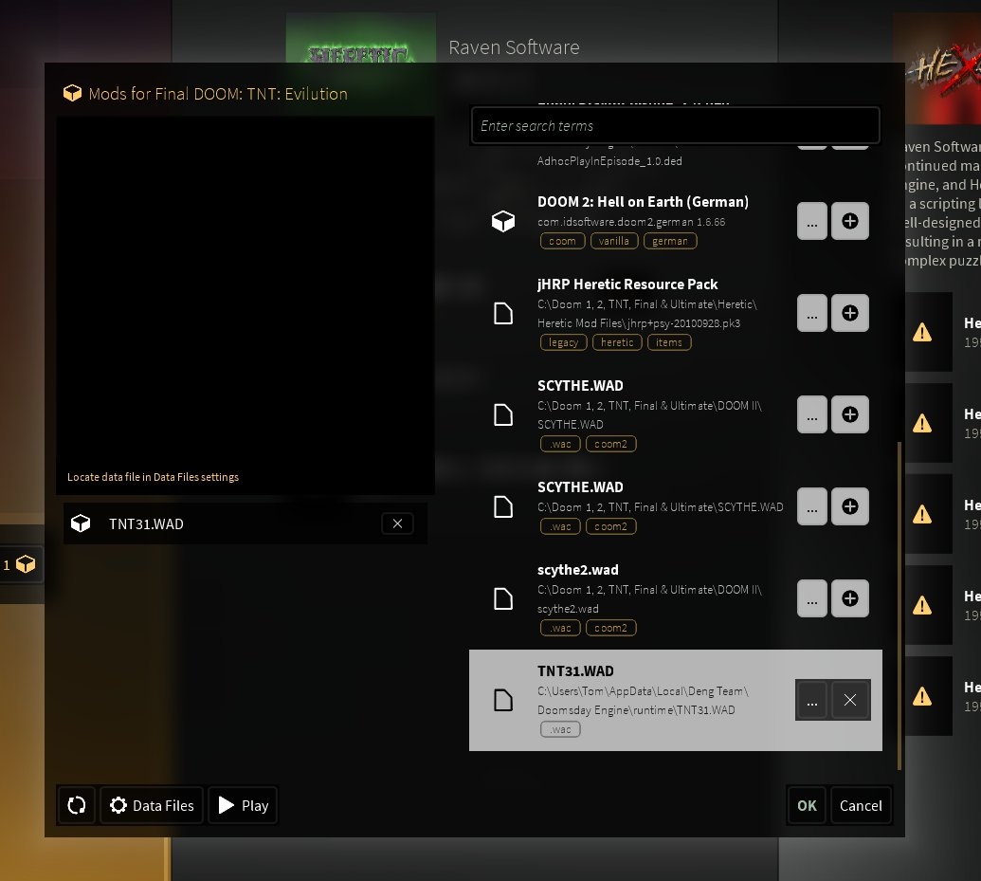Click the highlighted TNT31.WAD title text
Viewport: 981px width, 881px height.
click(x=575, y=671)
